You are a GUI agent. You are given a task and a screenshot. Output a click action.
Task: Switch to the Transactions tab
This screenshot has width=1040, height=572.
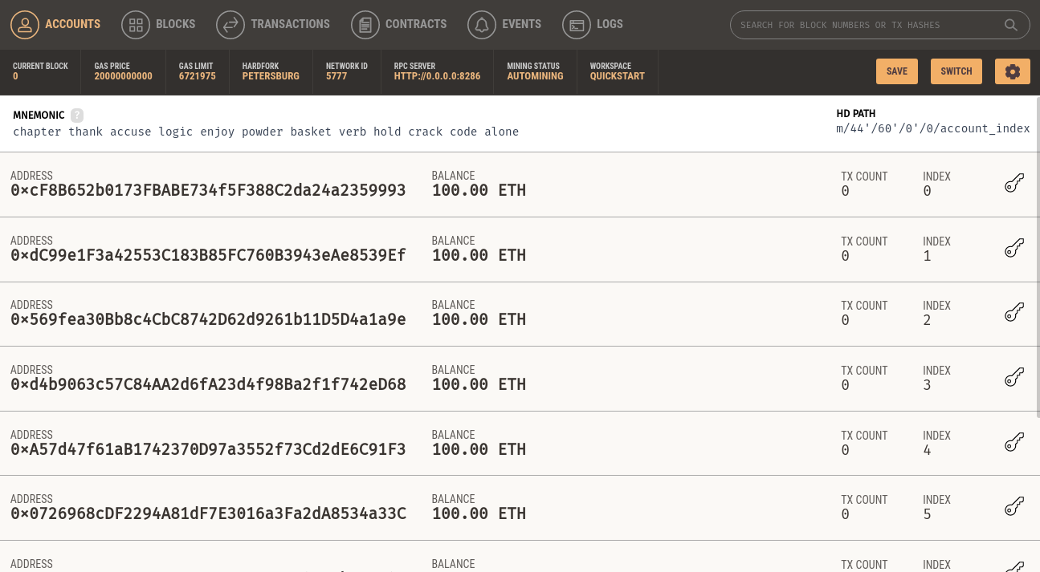coord(273,24)
